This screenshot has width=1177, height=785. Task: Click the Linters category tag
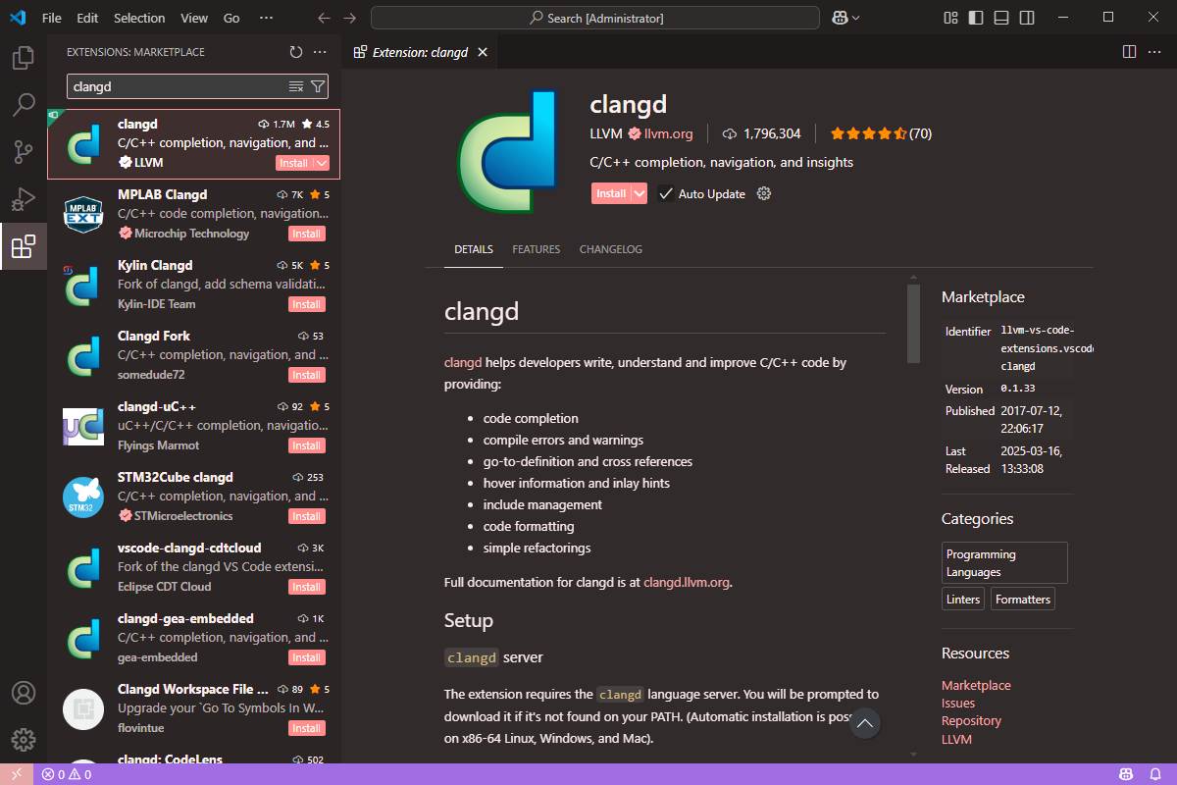(x=963, y=599)
